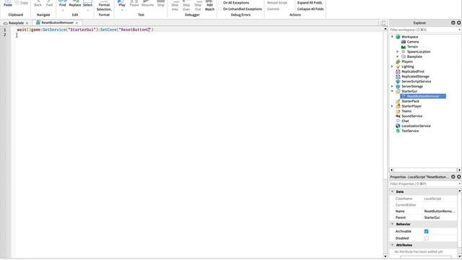Expand the Lighting node
Image resolution: width=462 pixels, height=260 pixels.
coord(392,66)
